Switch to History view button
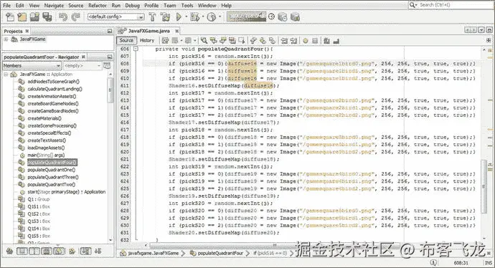This screenshot has width=495, height=268. [x=147, y=40]
